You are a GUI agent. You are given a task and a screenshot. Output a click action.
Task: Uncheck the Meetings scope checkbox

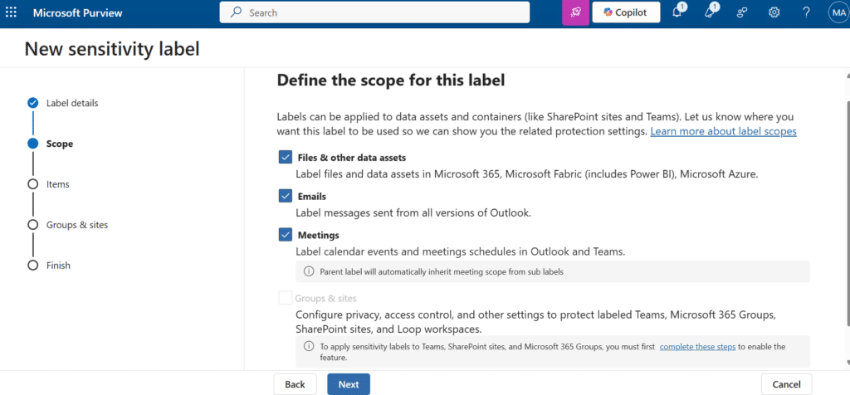tap(286, 235)
